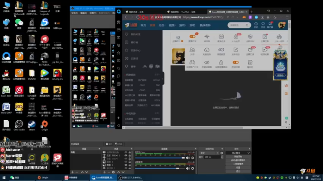Toggle the orange switch in dropdown panel
Image resolution: width=323 pixels, height=181 pixels.
pyautogui.click(x=236, y=62)
